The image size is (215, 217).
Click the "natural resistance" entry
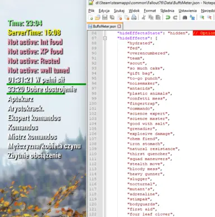(152, 149)
